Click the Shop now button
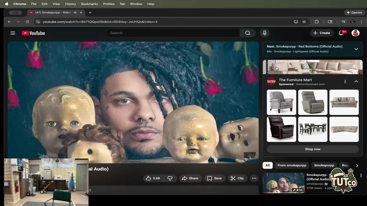 coord(313,149)
